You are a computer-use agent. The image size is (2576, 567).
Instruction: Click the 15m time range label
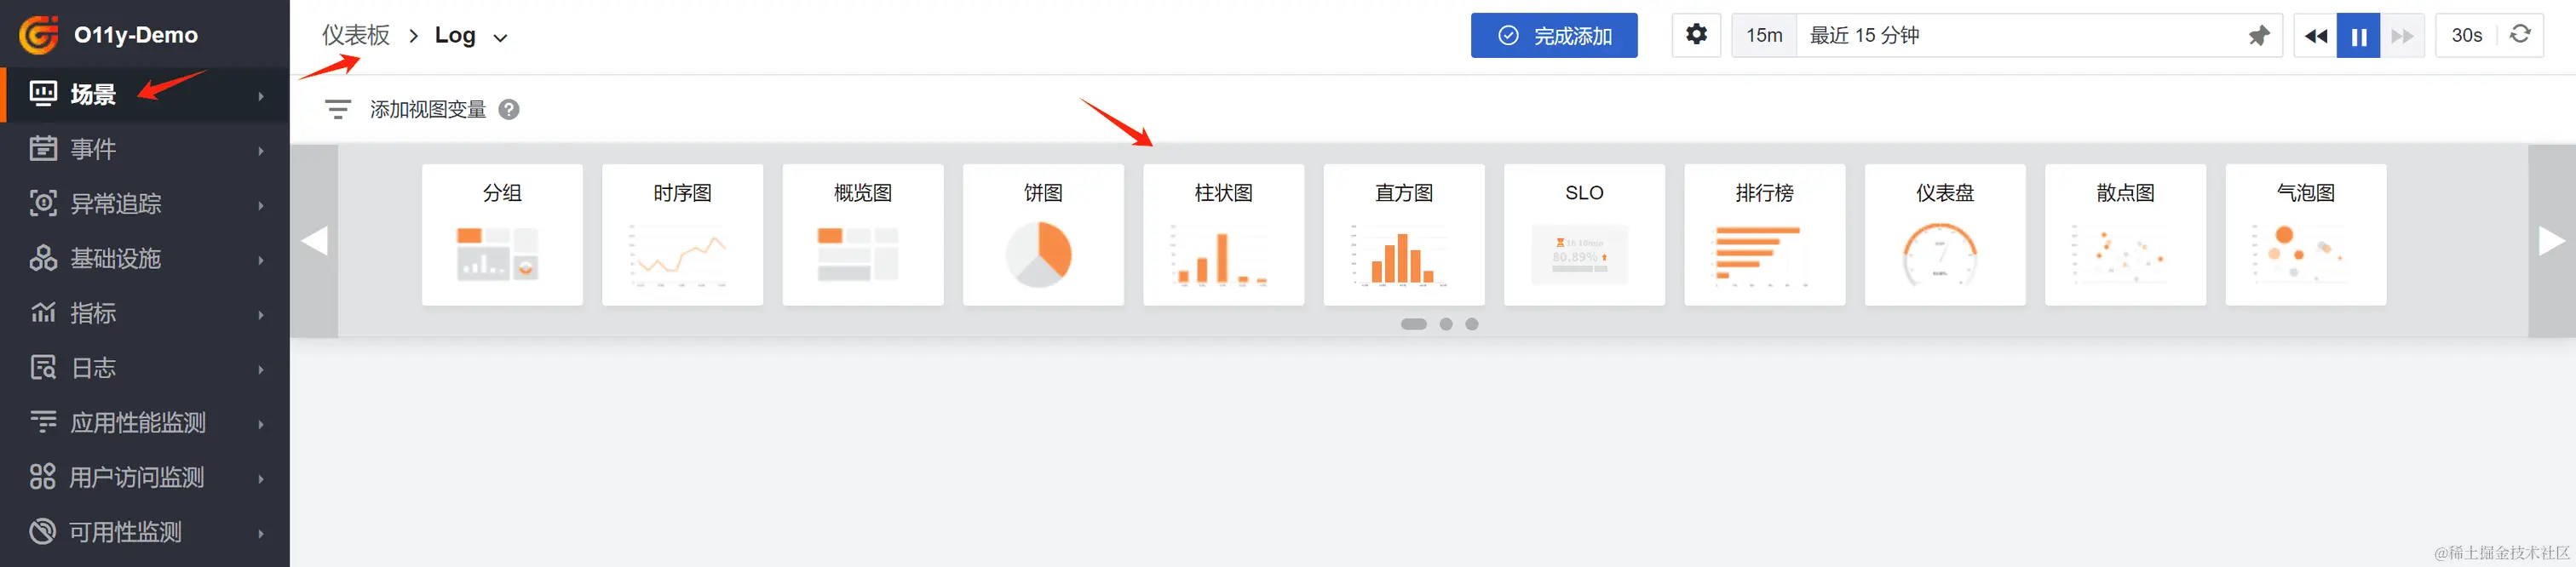click(x=1764, y=35)
